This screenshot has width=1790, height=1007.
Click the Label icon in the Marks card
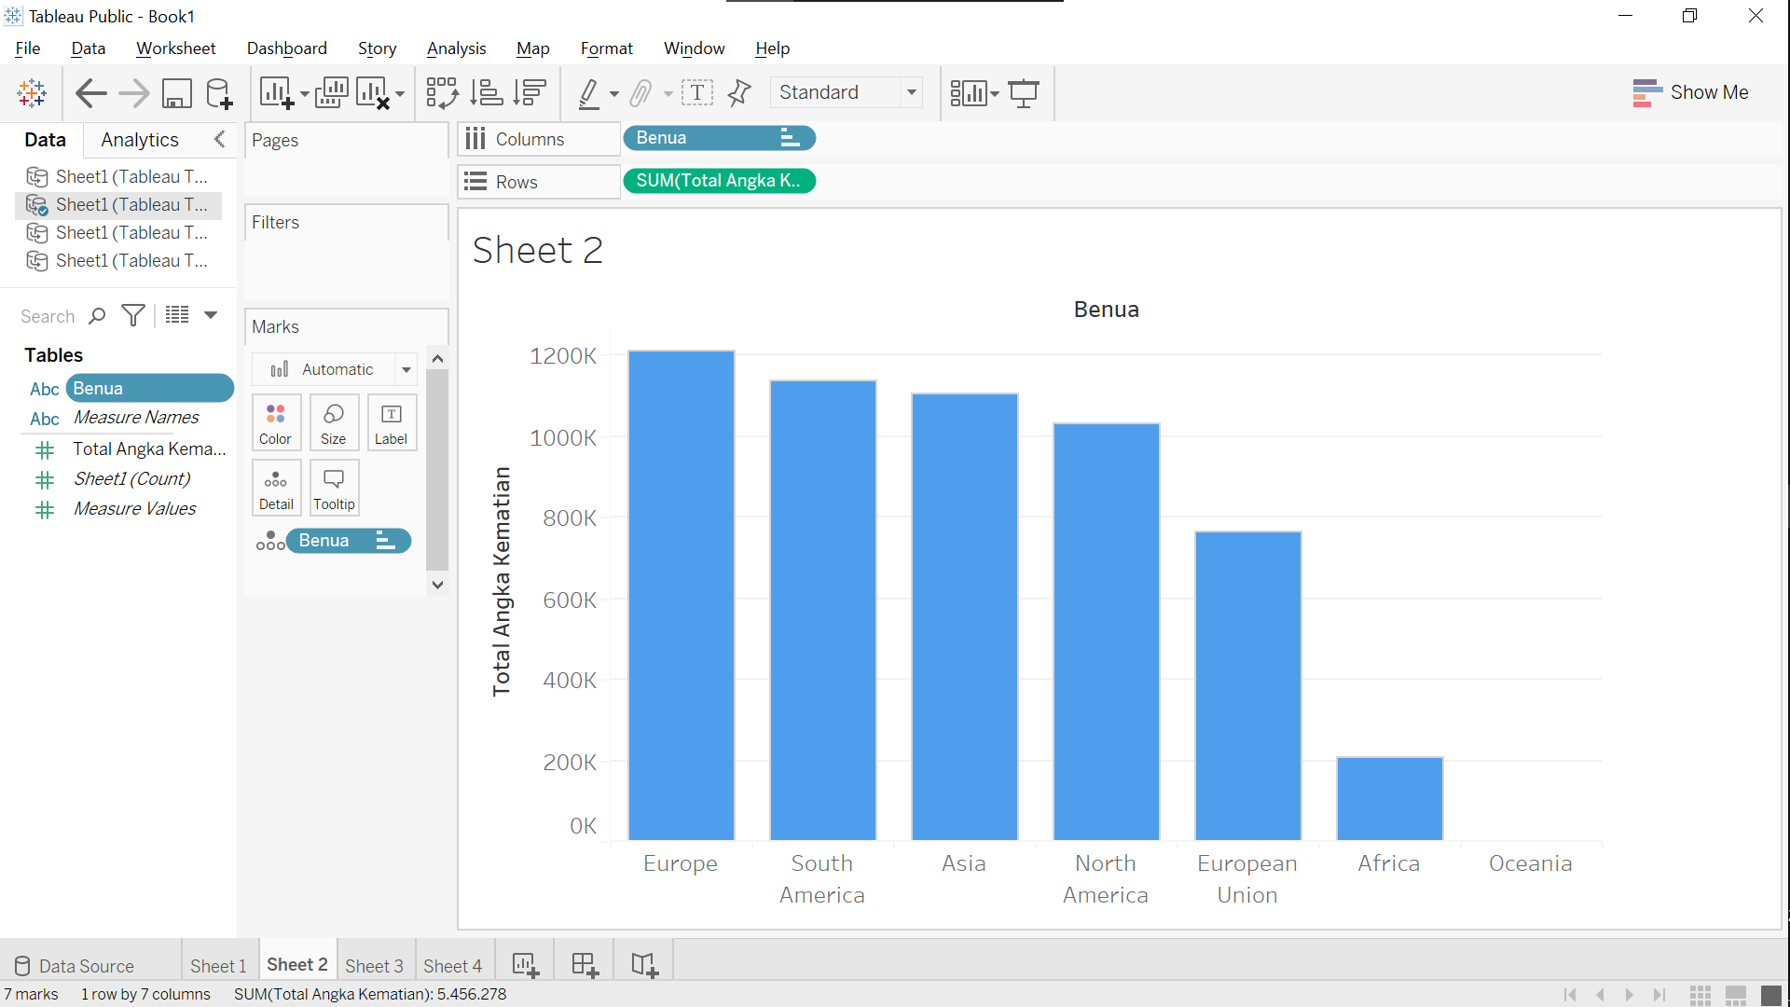392,421
